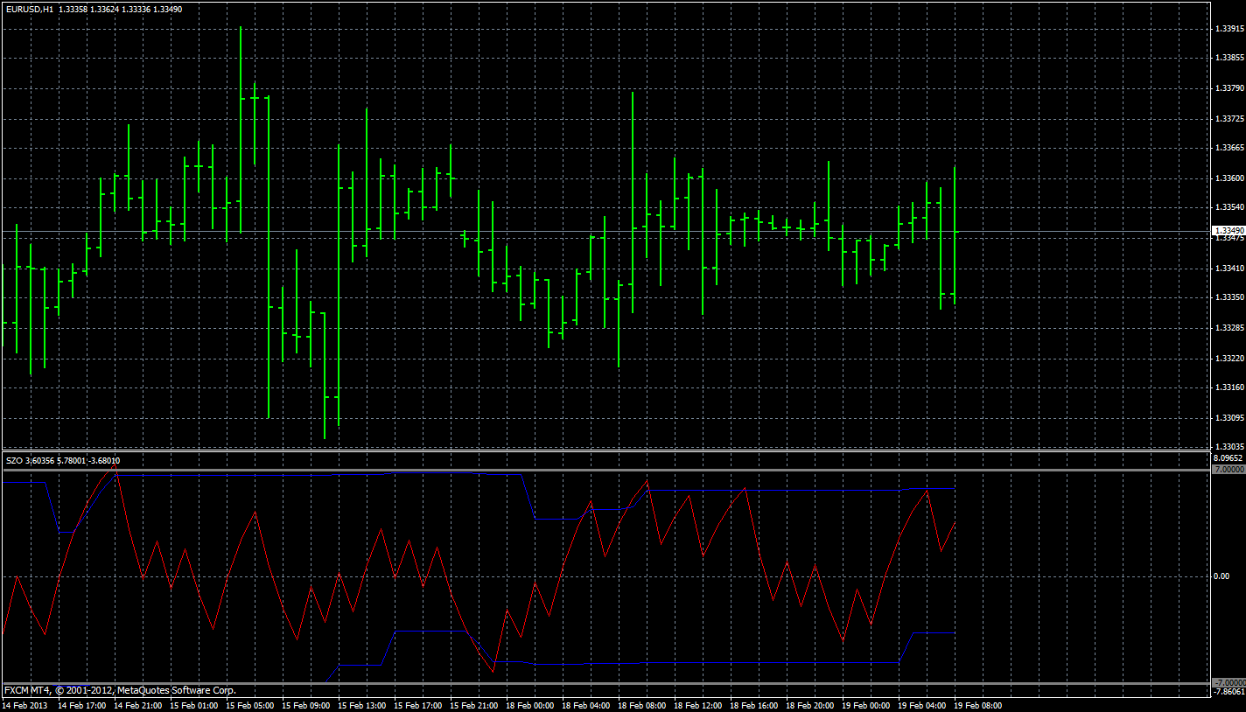This screenshot has height=712, width=1246.
Task: Click the 18 Feb 00:00 time label
Action: point(529,705)
